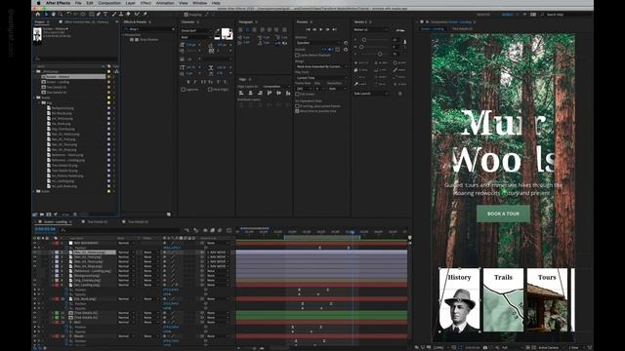
Task: Open Align Layers to Composition dropdown
Action: (276, 87)
